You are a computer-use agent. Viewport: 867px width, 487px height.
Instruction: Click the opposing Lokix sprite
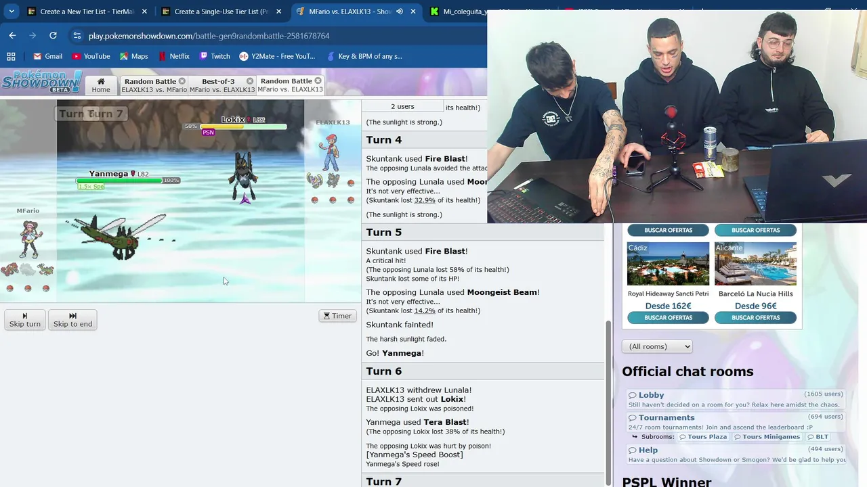click(243, 177)
